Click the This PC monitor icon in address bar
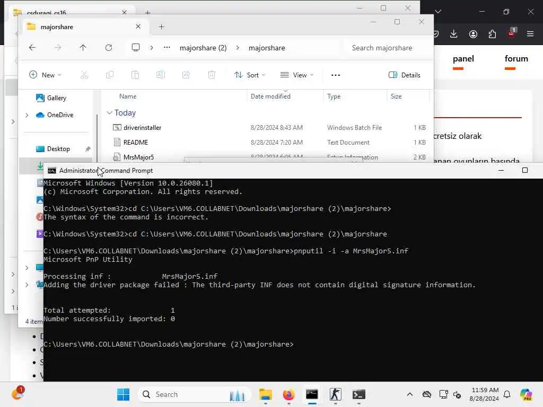The image size is (543, 407). (136, 48)
